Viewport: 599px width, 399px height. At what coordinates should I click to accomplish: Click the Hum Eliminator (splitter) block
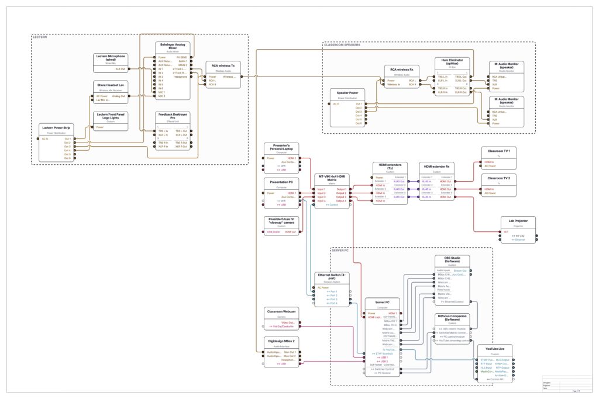[452, 77]
